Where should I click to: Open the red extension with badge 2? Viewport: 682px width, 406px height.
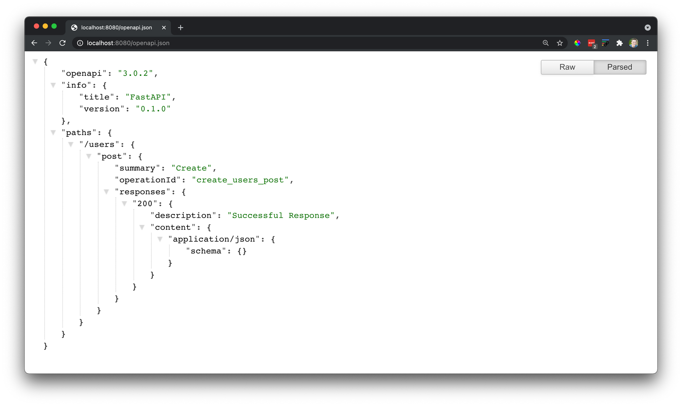click(x=592, y=43)
